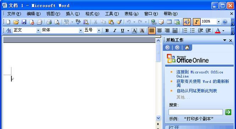Click the red font color A button
The width and height of the screenshot is (236, 129).
coord(218,31)
